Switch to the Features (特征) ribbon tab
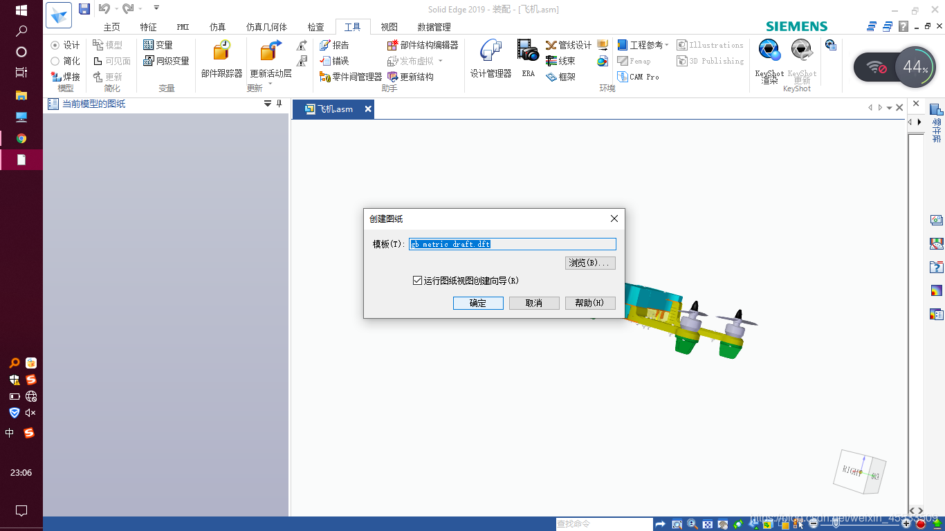Screen dimensions: 945x531 point(148,27)
